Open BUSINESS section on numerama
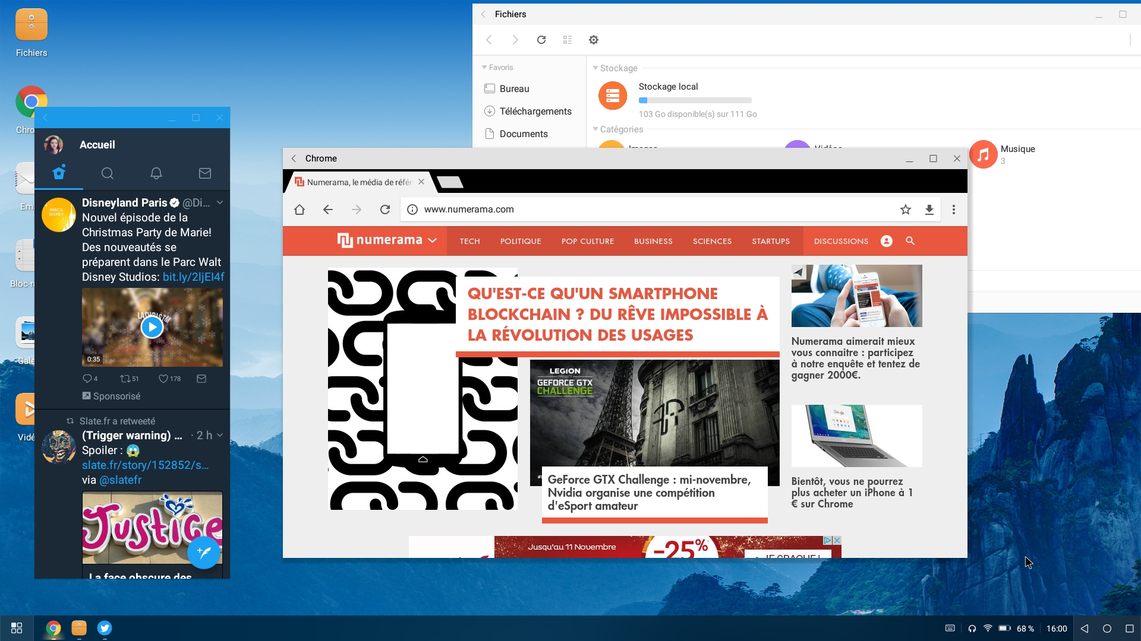The width and height of the screenshot is (1141, 641). [x=653, y=241]
